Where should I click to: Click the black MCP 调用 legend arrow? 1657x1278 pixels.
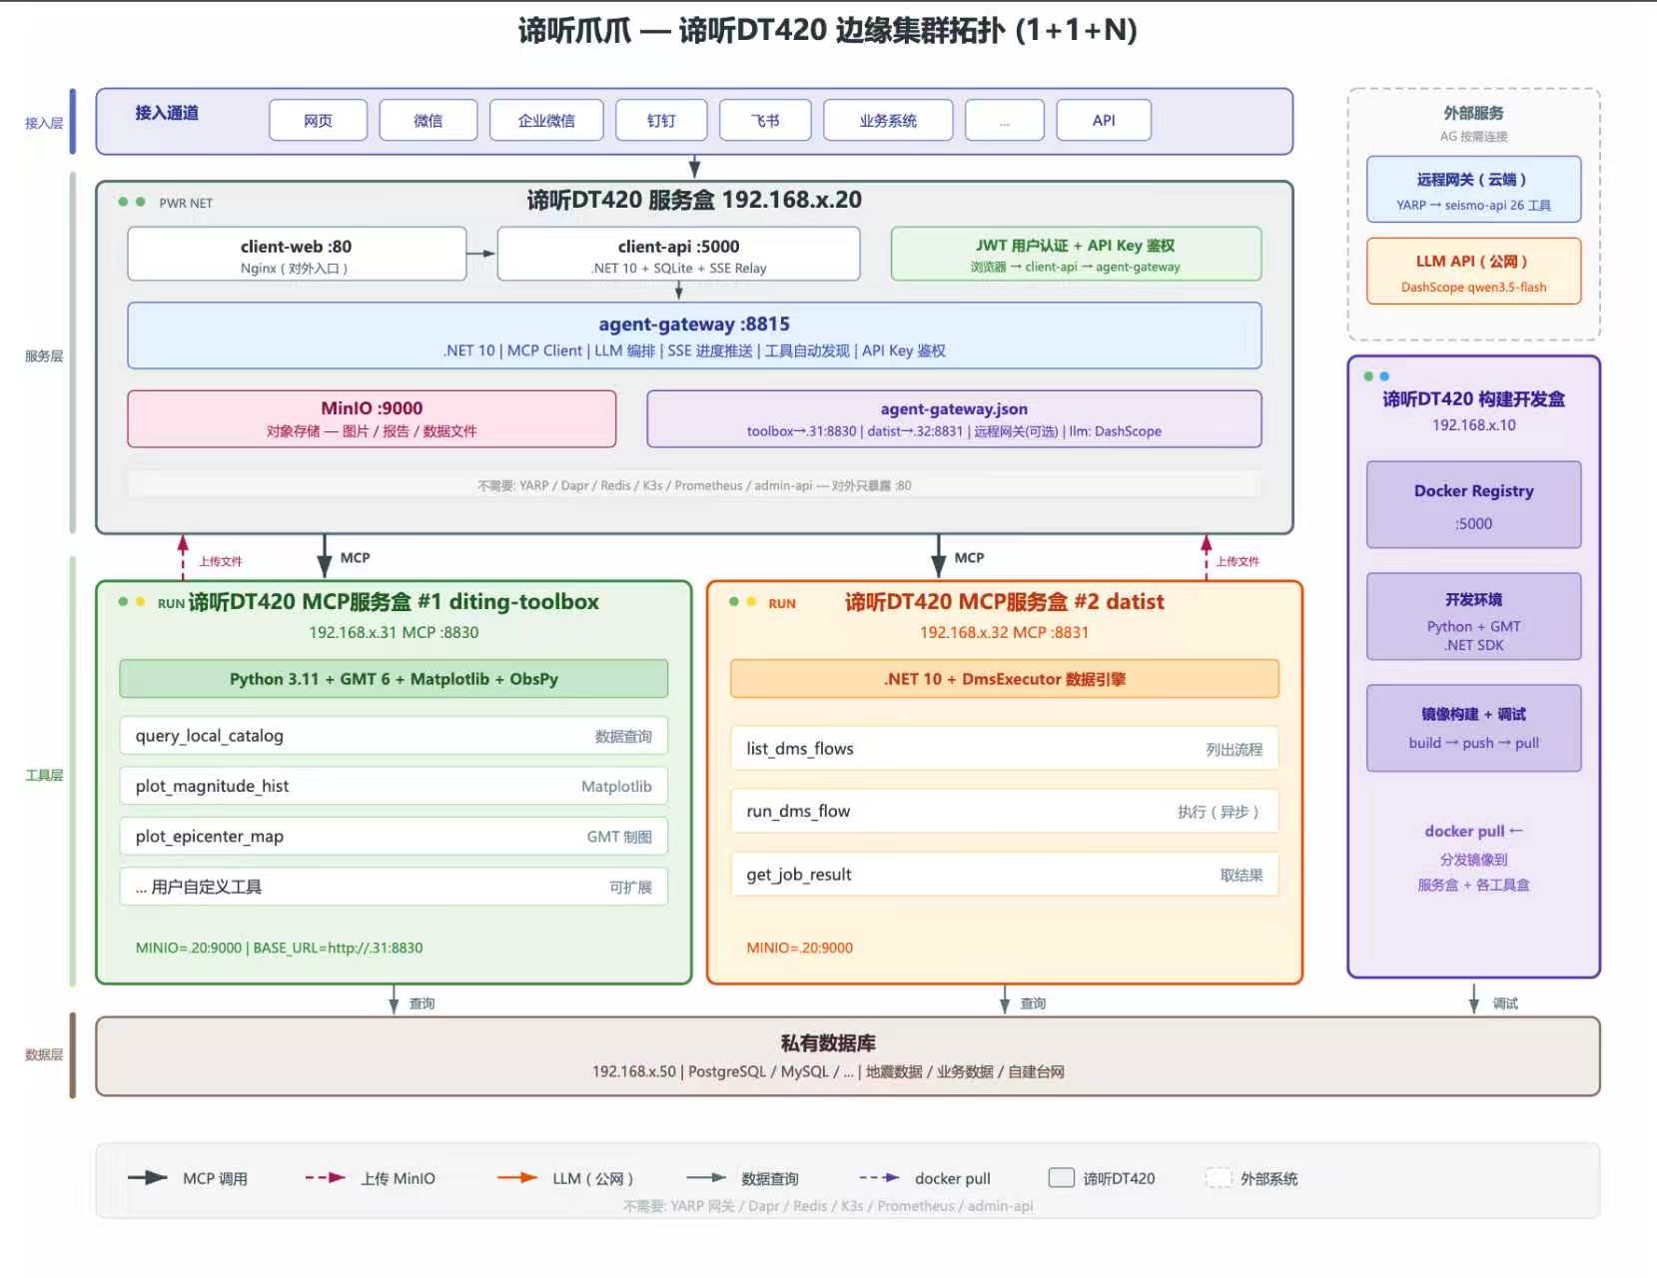point(148,1177)
